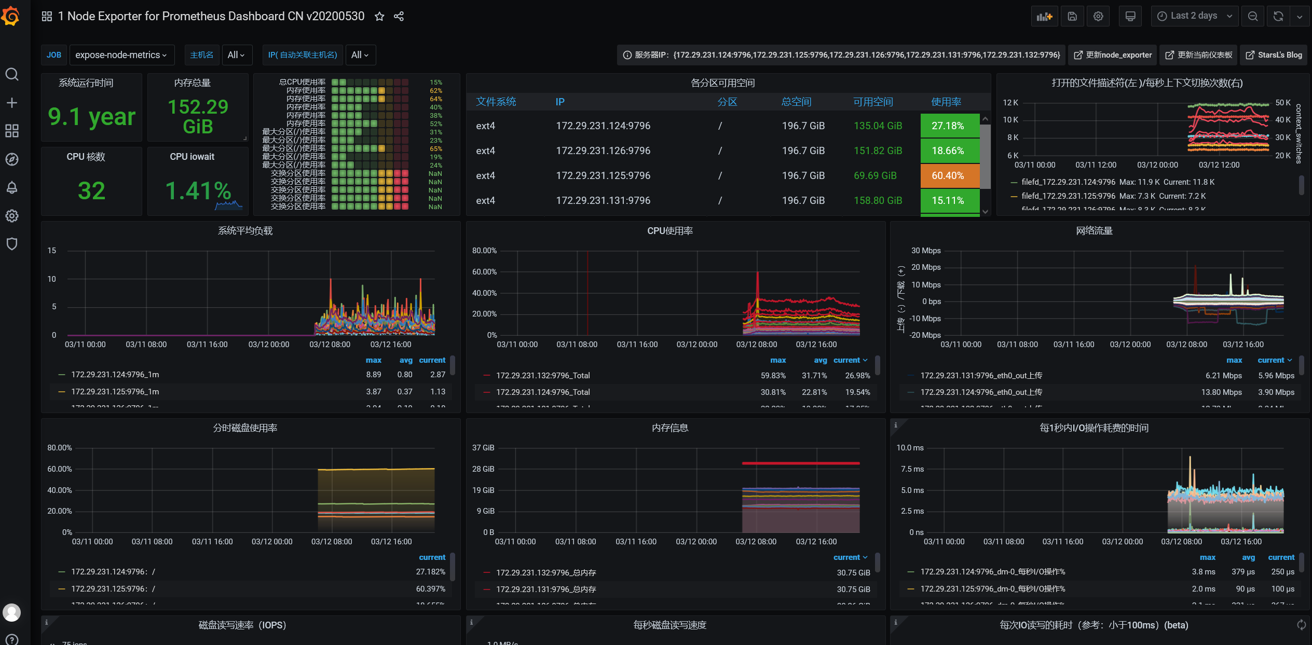The width and height of the screenshot is (1312, 645).
Task: Sort 网络流量 legend by current
Action: [x=1275, y=360]
